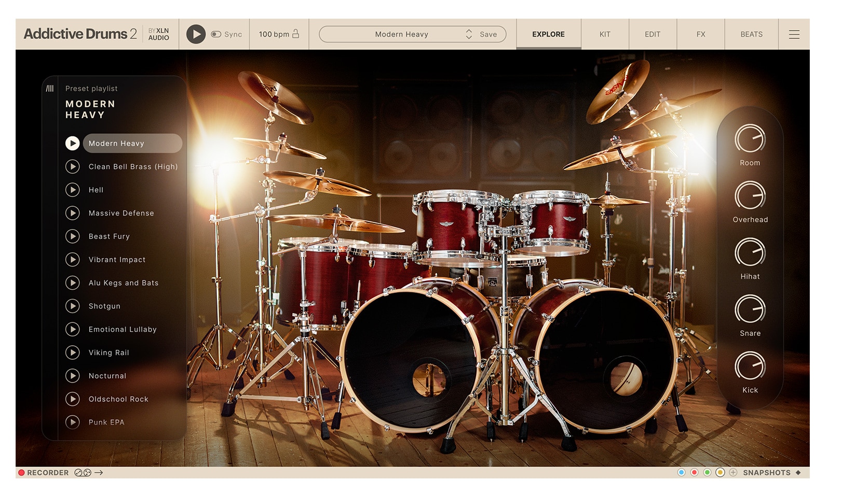Image resolution: width=841 pixels, height=495 pixels.
Task: Play the Oldschool Rock preset
Action: (72, 399)
